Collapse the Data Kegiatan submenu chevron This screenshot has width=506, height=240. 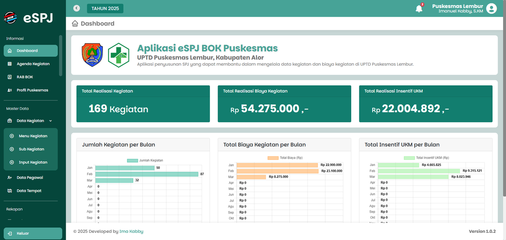[51, 121]
